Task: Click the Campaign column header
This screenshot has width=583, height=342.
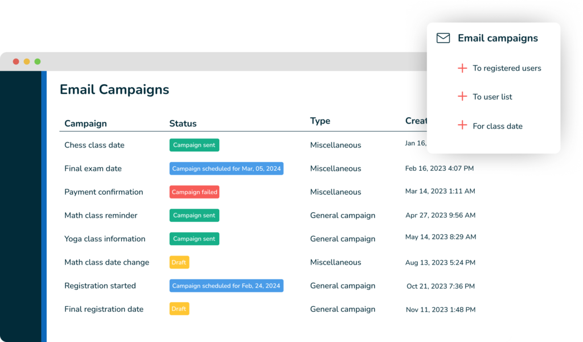Action: pos(85,123)
